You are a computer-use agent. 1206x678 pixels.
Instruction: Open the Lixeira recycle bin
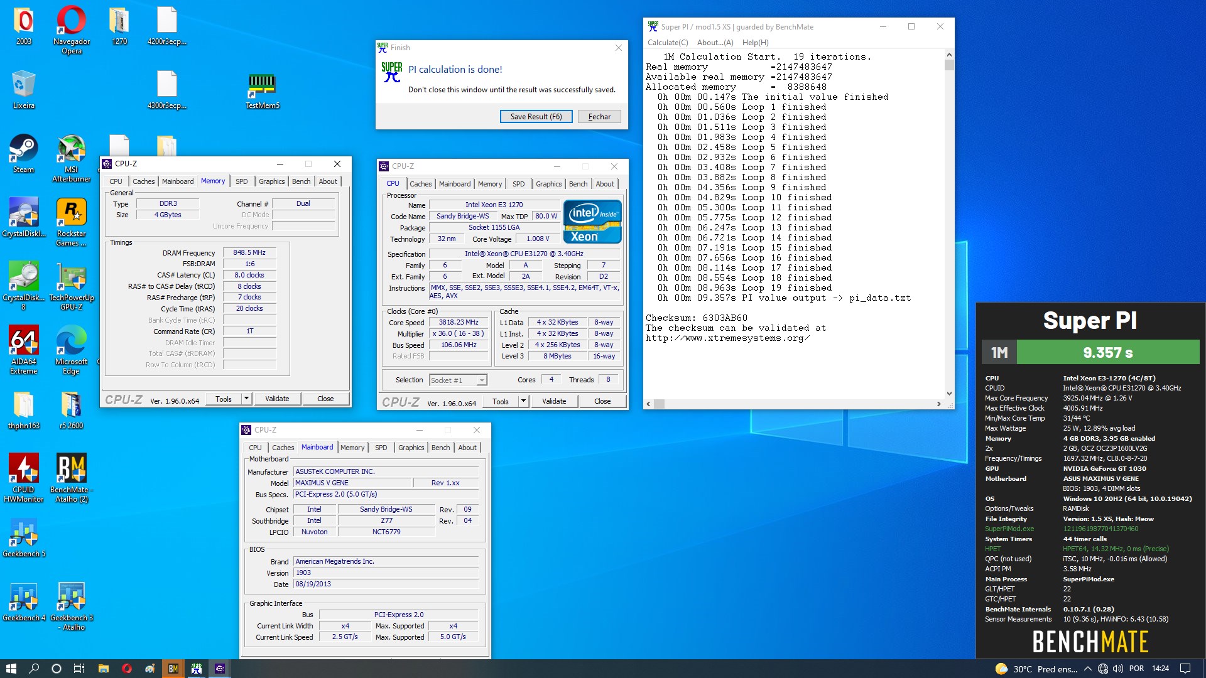click(x=24, y=90)
